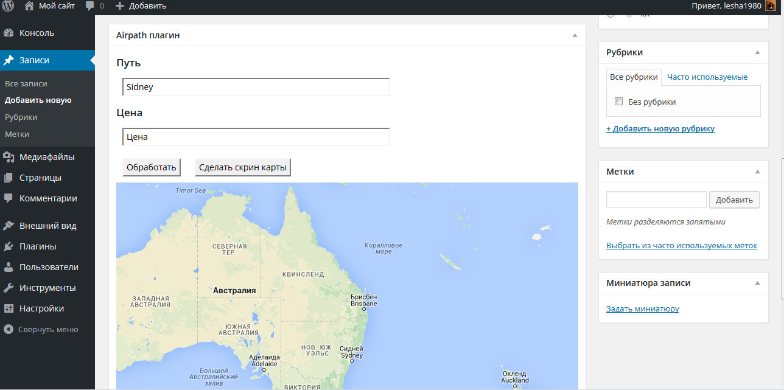
Task: Click the Квинсленд label on map
Action: pyautogui.click(x=303, y=274)
